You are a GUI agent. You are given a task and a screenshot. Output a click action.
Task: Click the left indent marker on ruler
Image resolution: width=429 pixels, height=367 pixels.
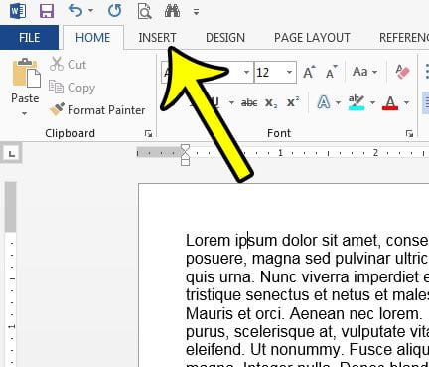point(185,161)
